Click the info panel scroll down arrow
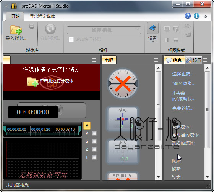214x192 pixels. click(208, 177)
